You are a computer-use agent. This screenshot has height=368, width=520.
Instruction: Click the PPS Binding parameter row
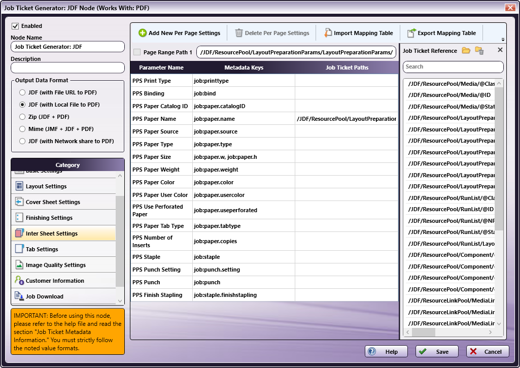[x=264, y=93]
